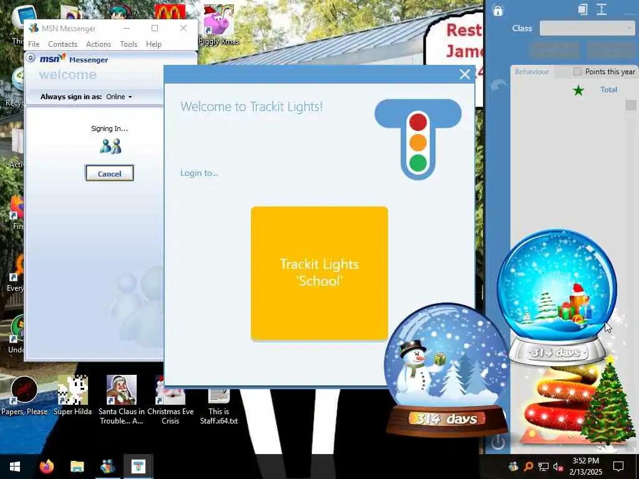
Task: Open network status tray icon
Action: [x=544, y=467]
